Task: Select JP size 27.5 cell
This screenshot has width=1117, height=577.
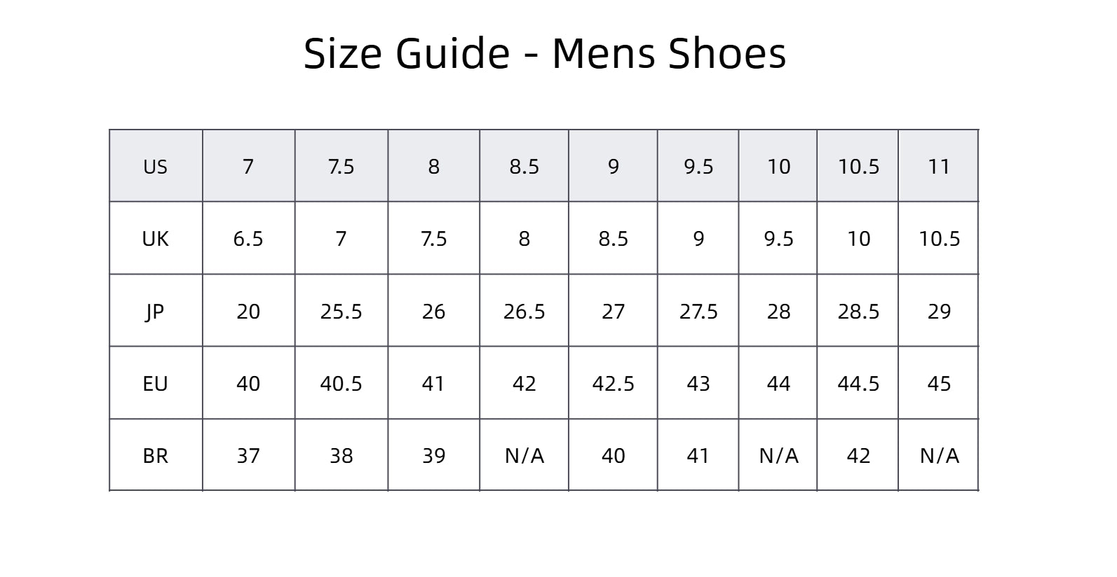Action: pos(698,311)
